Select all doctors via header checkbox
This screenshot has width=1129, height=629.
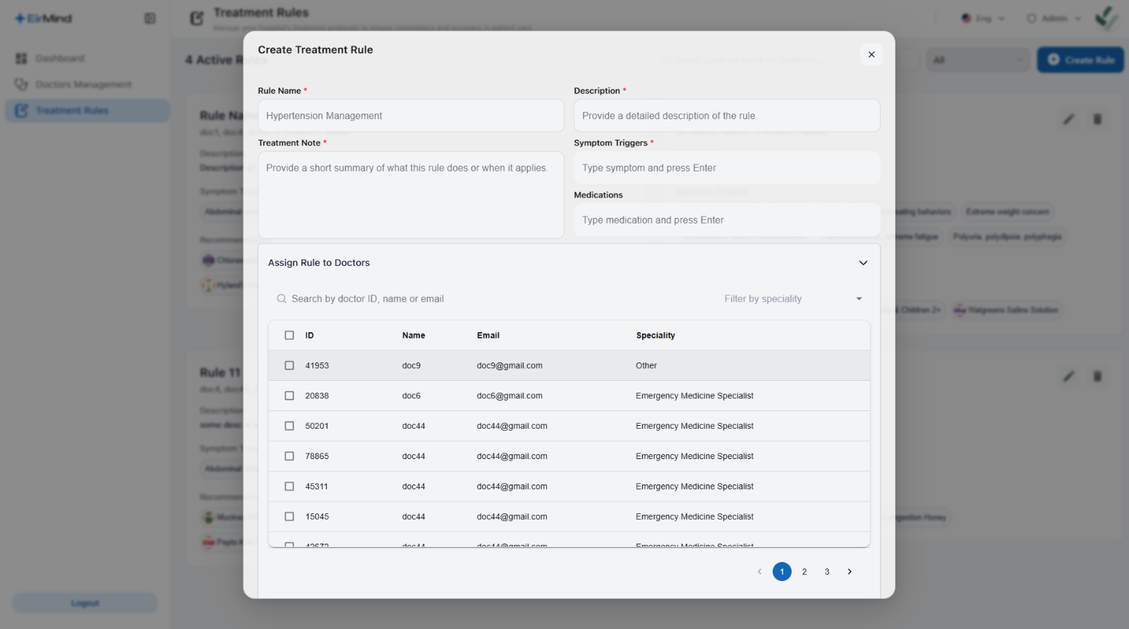coord(289,336)
